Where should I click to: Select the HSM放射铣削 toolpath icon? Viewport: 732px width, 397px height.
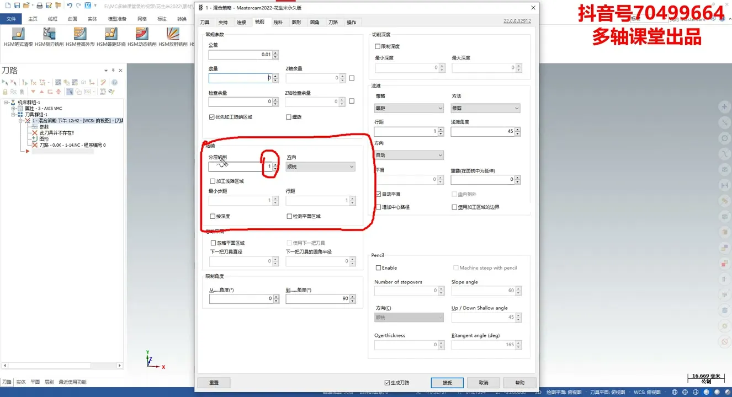pos(173,34)
